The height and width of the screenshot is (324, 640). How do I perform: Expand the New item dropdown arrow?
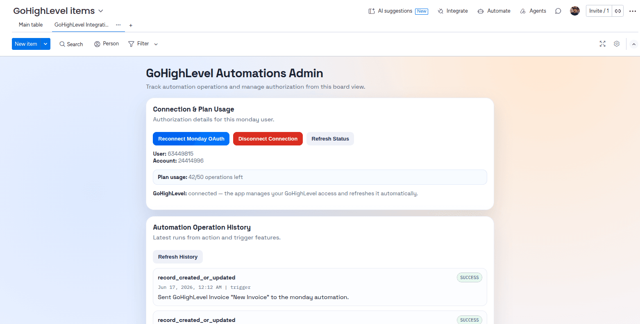tap(45, 44)
